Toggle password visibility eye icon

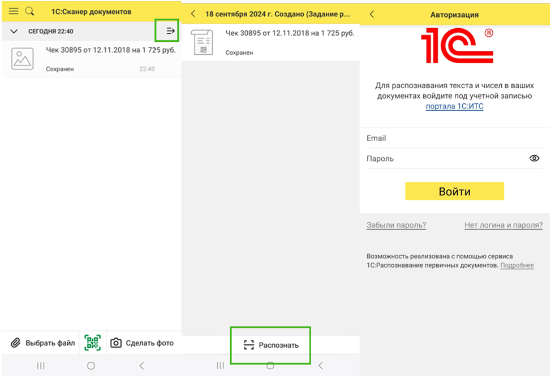(534, 158)
